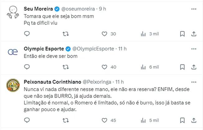Screen dimensions: 203x130
Task: Open the @OlympicEsporte profile handle
Action: tap(93, 49)
